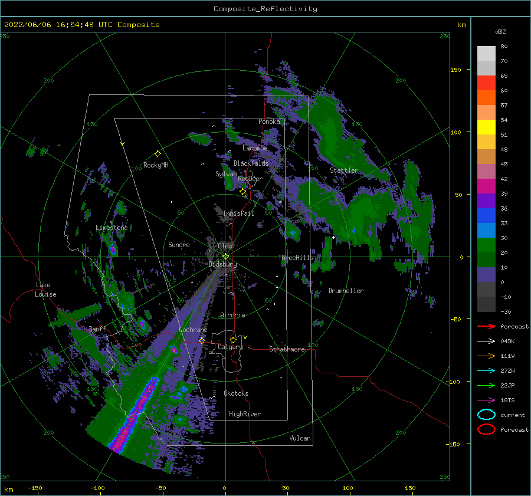Select the Stettler label on the map

pos(344,170)
